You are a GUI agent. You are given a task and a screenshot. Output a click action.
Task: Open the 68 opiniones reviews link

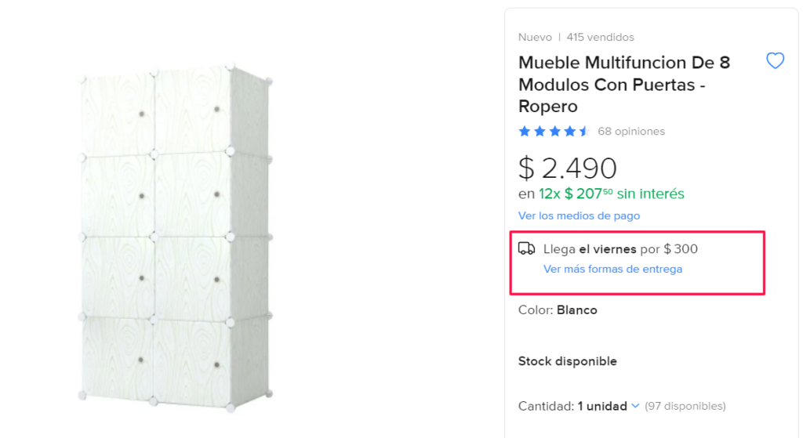tap(630, 132)
